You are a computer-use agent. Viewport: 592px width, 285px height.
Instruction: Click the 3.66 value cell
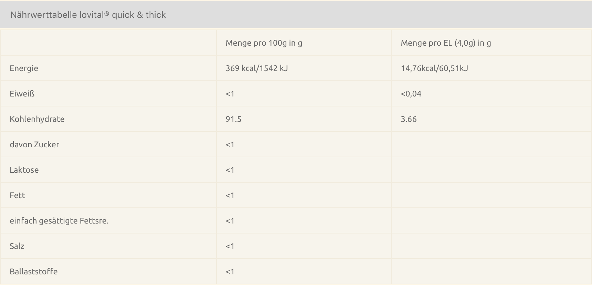pyautogui.click(x=409, y=119)
